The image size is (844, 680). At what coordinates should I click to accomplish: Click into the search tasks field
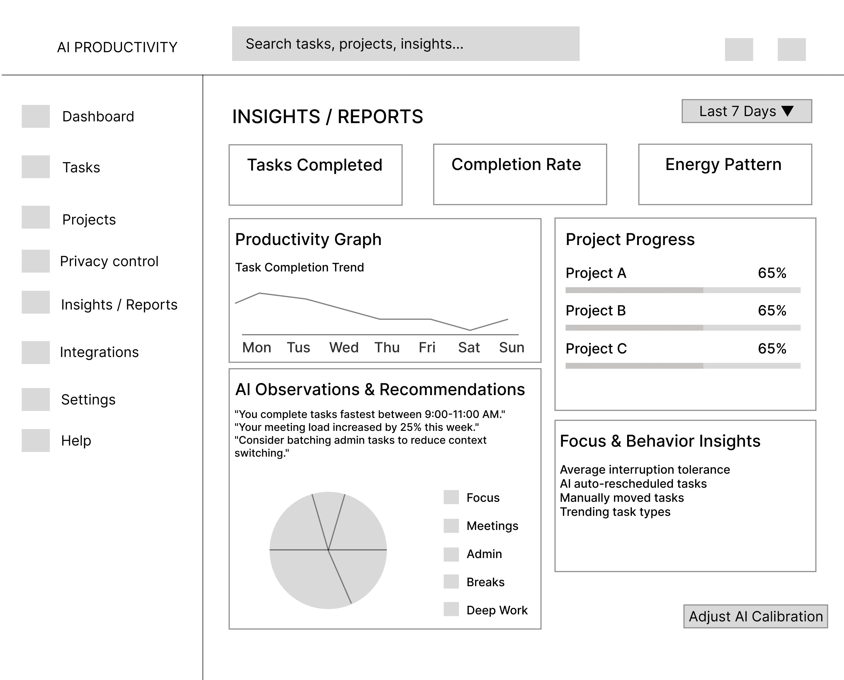click(x=405, y=44)
